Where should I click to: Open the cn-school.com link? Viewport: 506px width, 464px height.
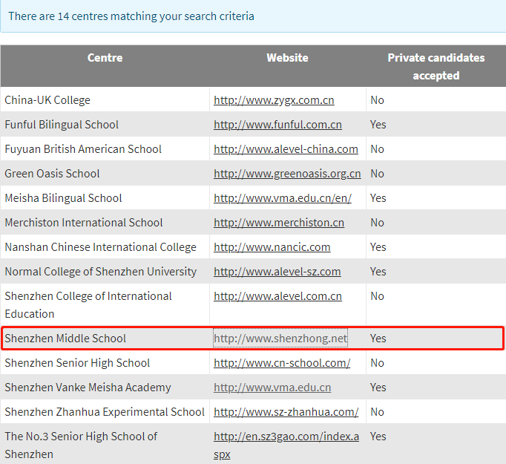[x=282, y=363]
